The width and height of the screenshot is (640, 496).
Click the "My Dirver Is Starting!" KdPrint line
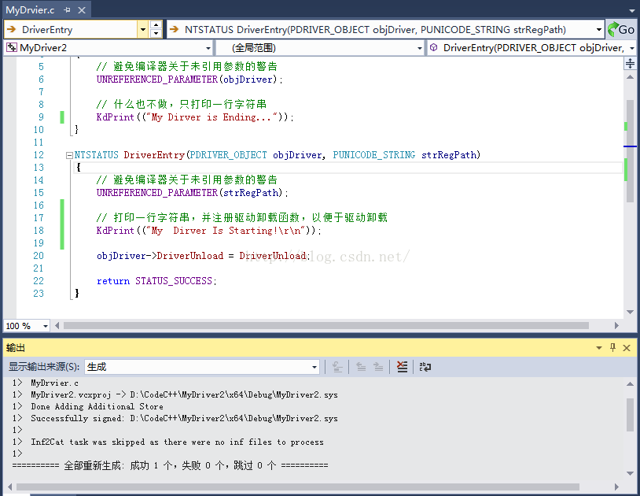(x=208, y=231)
